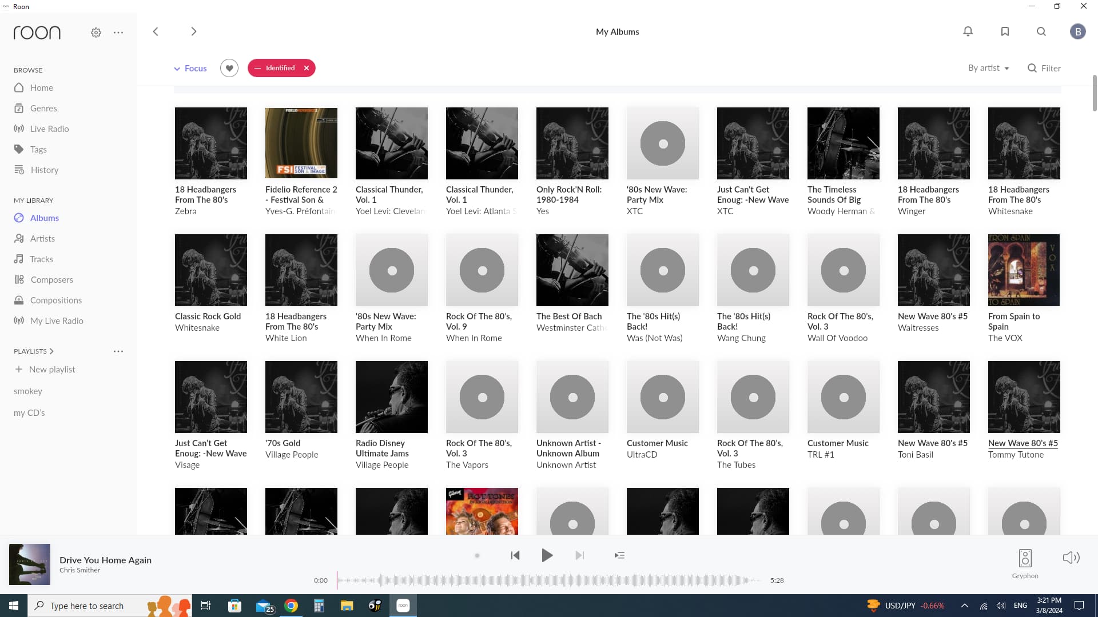Open the play queue icon
Viewport: 1098px width, 617px height.
[619, 555]
